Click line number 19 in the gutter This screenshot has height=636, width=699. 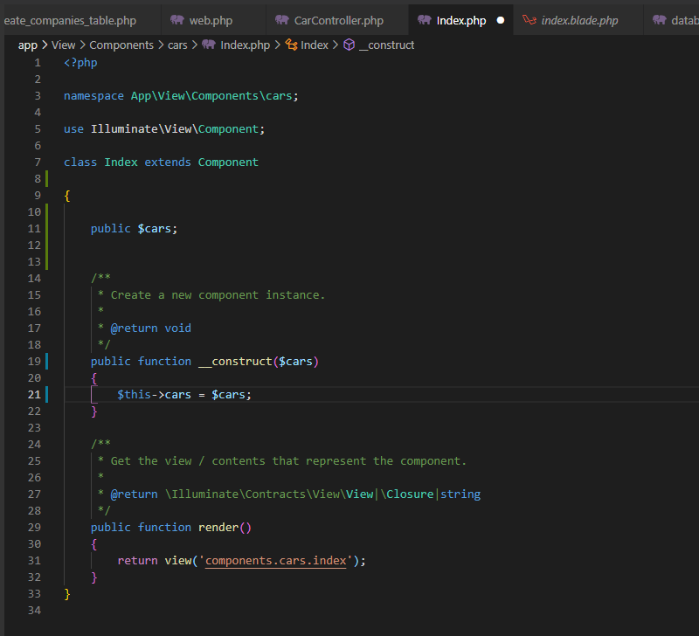click(x=34, y=362)
